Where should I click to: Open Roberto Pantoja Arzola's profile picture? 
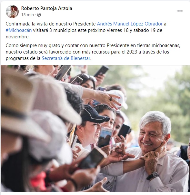coord(12,12)
